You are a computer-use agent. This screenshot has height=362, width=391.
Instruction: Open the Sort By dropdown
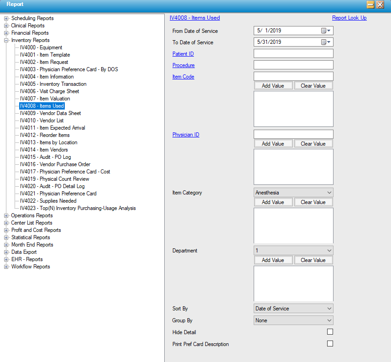tap(329, 309)
